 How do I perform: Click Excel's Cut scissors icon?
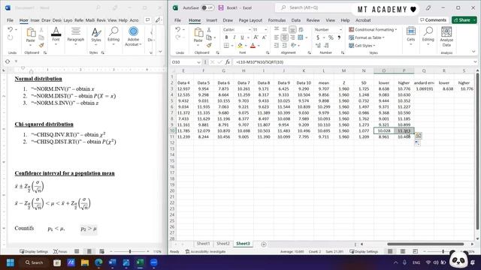[209, 30]
